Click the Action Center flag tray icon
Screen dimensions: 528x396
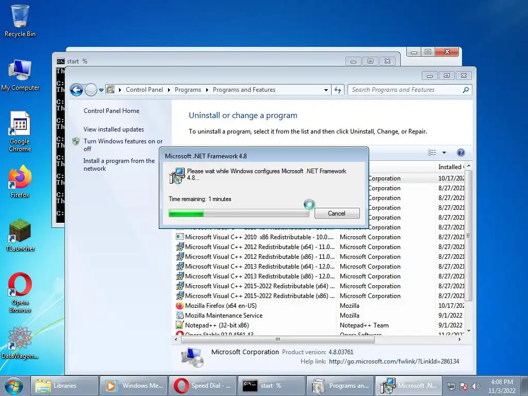[464, 386]
